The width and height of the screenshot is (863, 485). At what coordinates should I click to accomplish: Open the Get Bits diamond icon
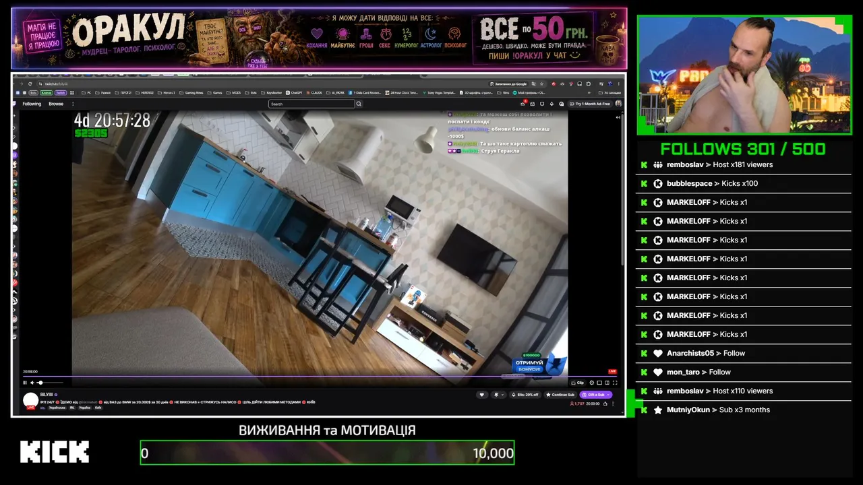pos(552,104)
